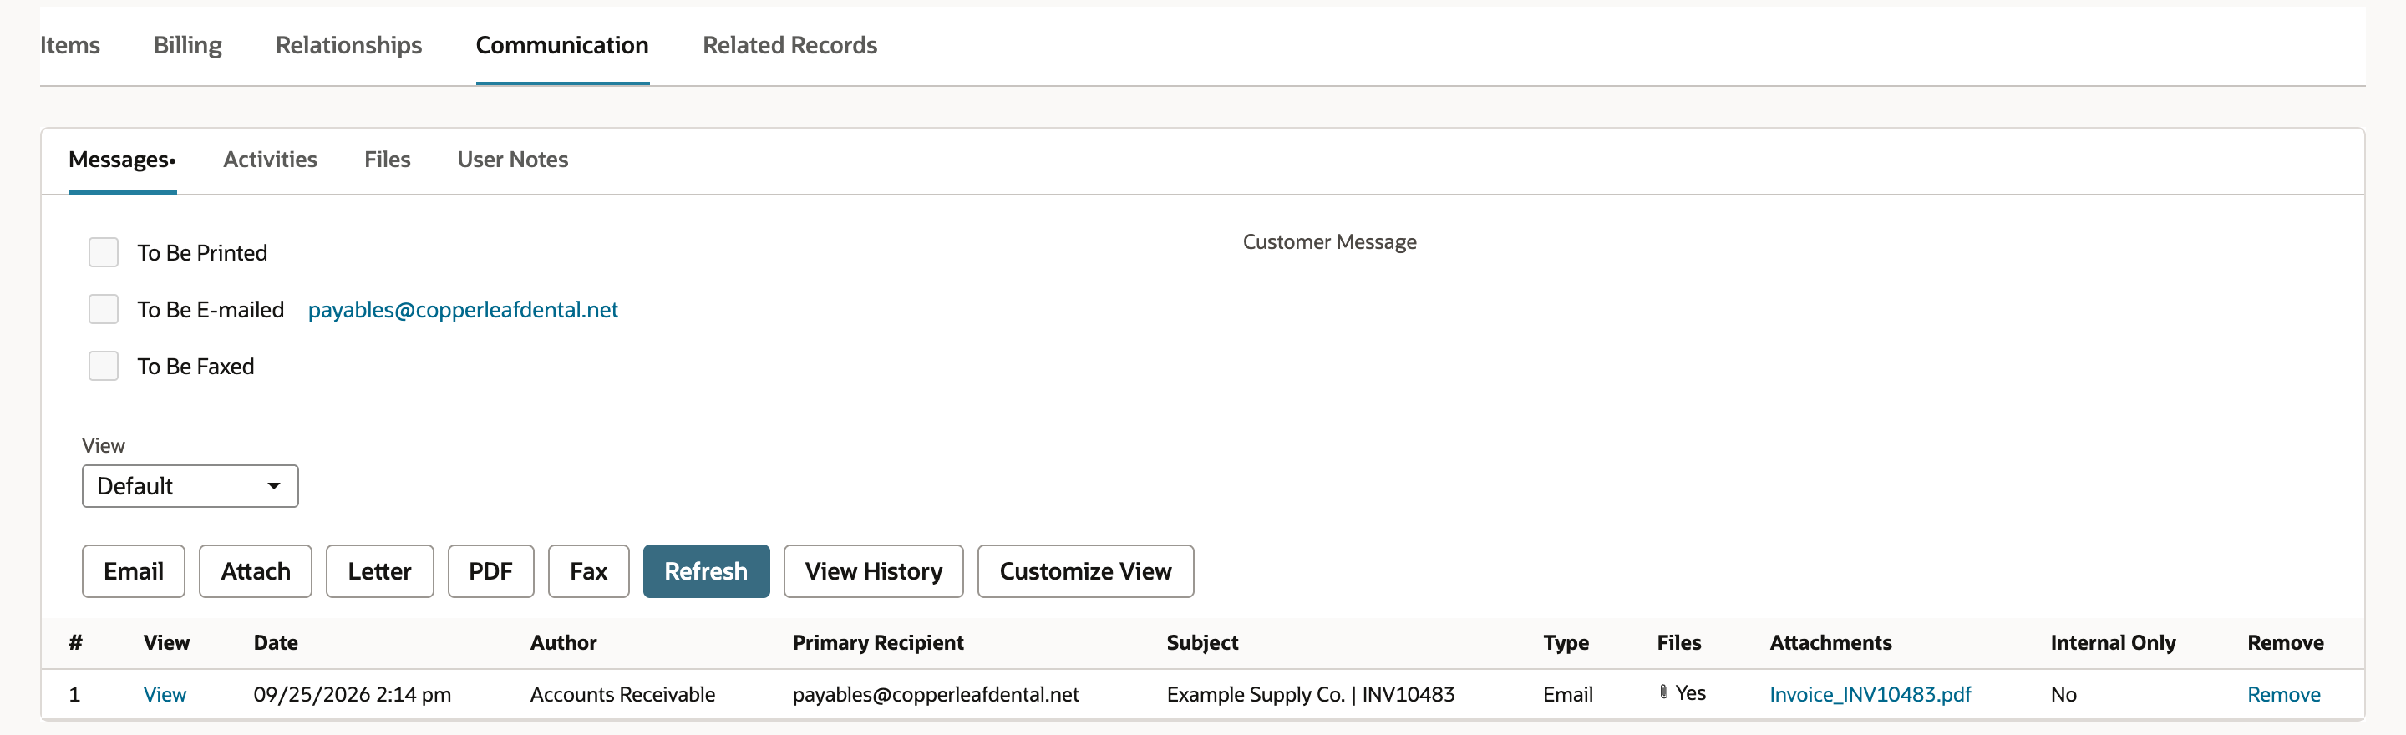Image resolution: width=2406 pixels, height=735 pixels.
Task: Click the Attachments column header
Action: point(1830,642)
